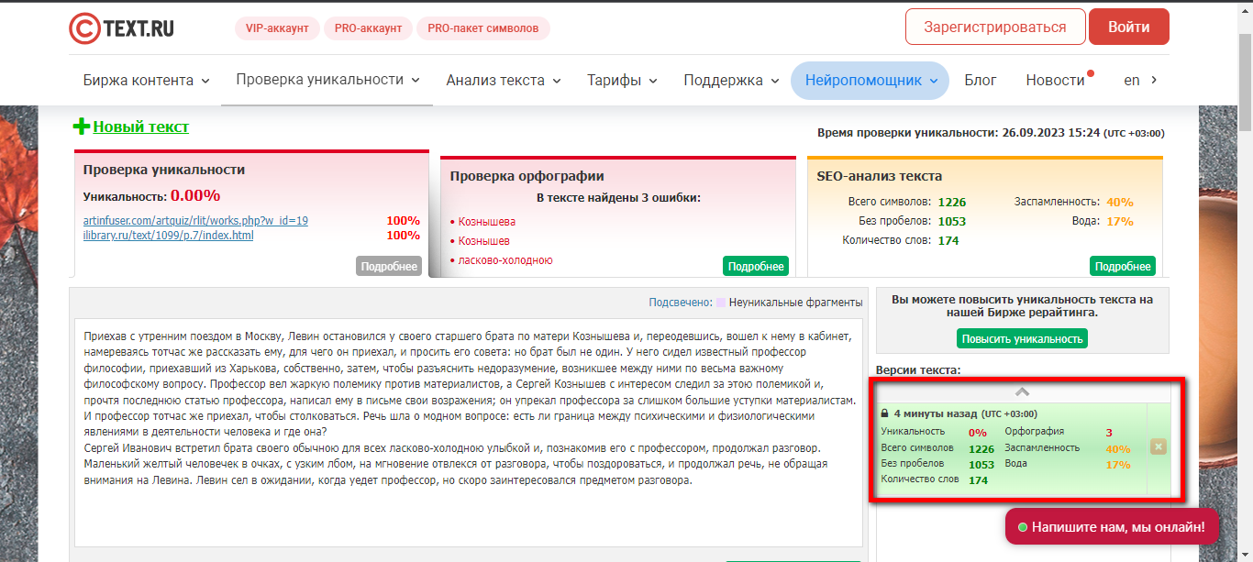Expand the Тарифы menu
The width and height of the screenshot is (1253, 562).
(x=622, y=80)
